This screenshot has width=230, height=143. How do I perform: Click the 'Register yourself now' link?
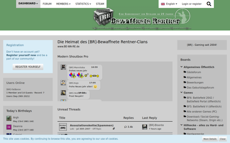tap(21, 55)
